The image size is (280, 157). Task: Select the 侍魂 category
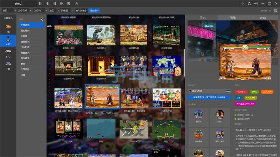(31, 75)
